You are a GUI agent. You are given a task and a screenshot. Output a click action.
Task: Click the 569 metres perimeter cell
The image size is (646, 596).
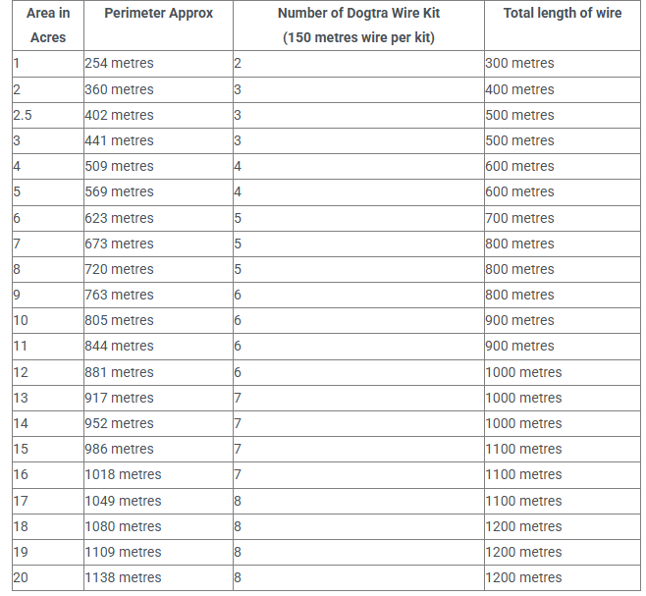pyautogui.click(x=120, y=191)
